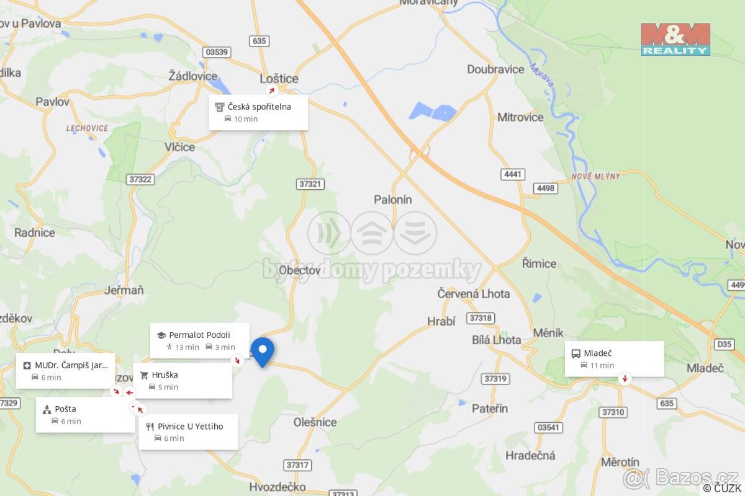
Task: Click the fork and knife restaurant icon
Action: [150, 427]
